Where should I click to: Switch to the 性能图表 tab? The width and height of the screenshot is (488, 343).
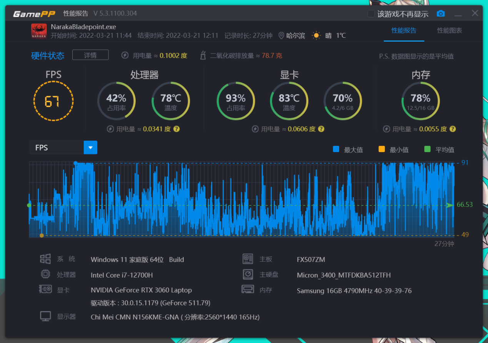pos(450,30)
